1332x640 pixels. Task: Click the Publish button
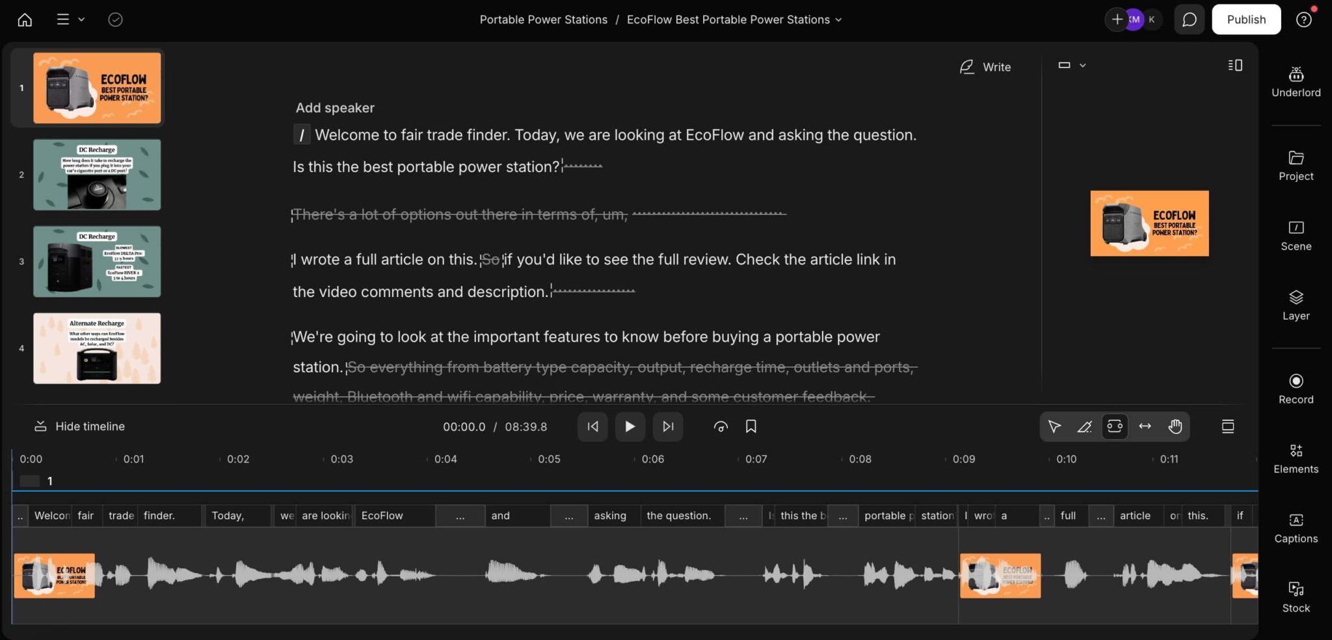[1245, 19]
